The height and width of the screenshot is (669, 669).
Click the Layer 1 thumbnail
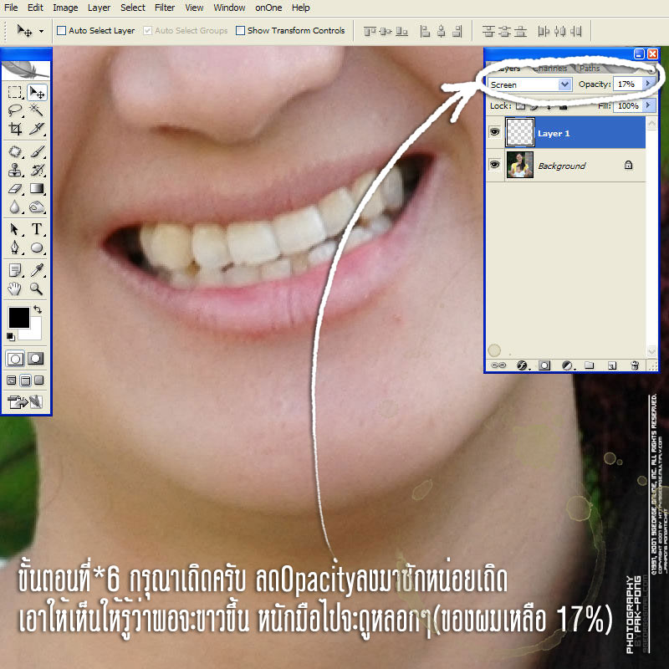pos(519,133)
